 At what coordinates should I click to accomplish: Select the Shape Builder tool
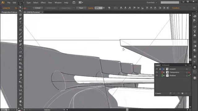coord(20,64)
